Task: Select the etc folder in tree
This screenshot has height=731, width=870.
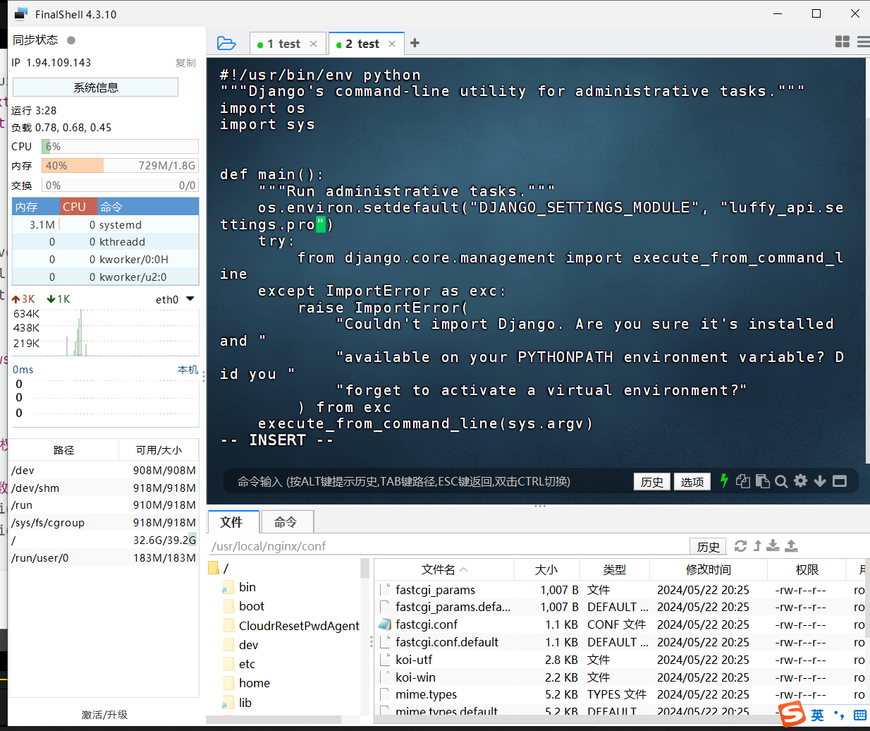Action: pyautogui.click(x=247, y=664)
